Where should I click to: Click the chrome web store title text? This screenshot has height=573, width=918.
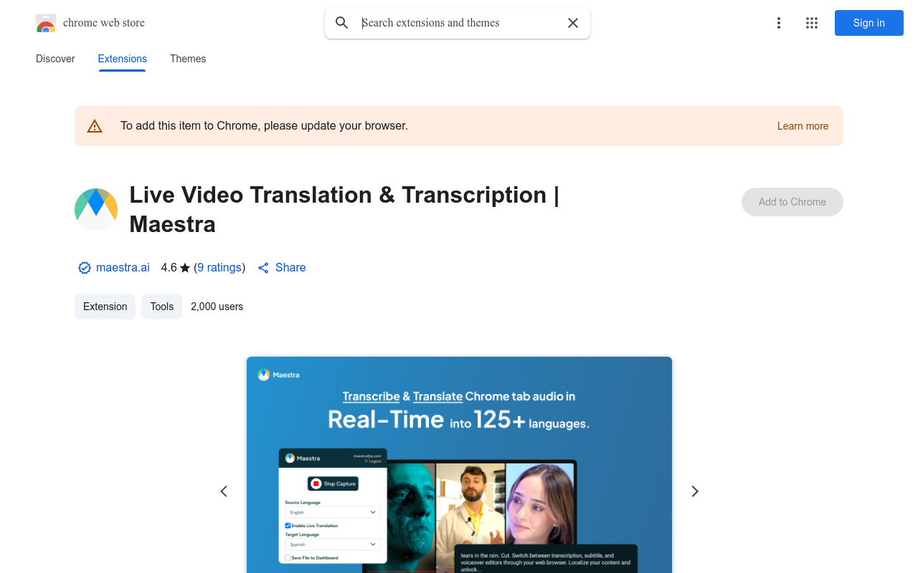click(104, 23)
